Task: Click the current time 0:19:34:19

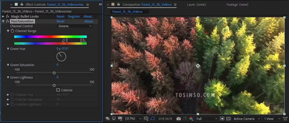Action: pos(165,119)
